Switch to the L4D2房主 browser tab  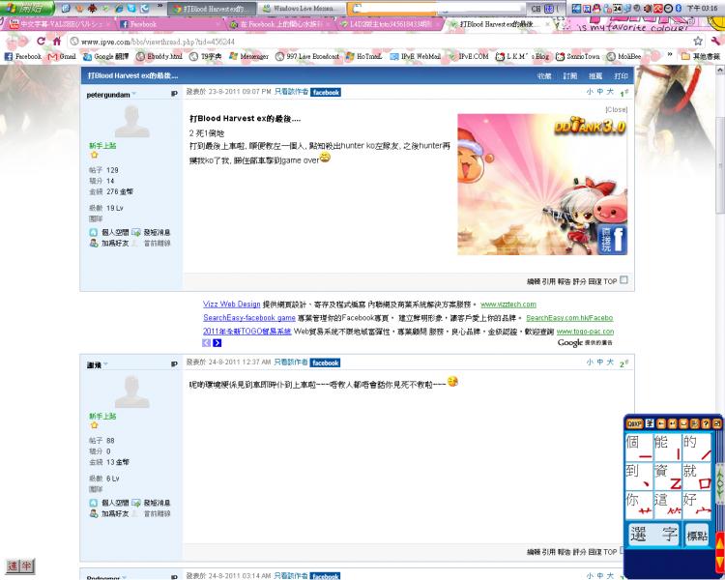coord(389,24)
